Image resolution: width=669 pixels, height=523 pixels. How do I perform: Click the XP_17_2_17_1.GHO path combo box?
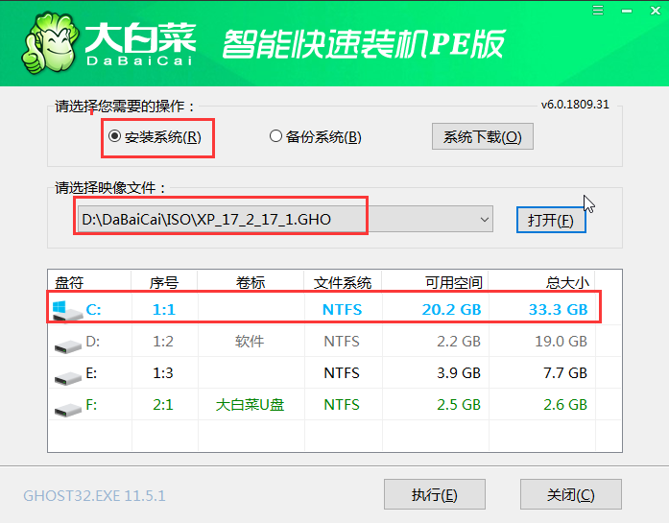tap(278, 220)
